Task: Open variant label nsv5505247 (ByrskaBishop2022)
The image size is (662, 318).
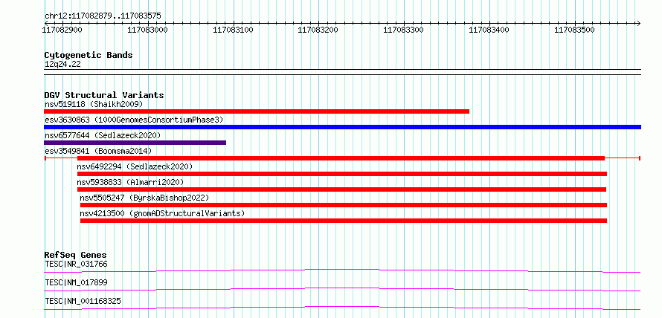Action: (x=144, y=198)
